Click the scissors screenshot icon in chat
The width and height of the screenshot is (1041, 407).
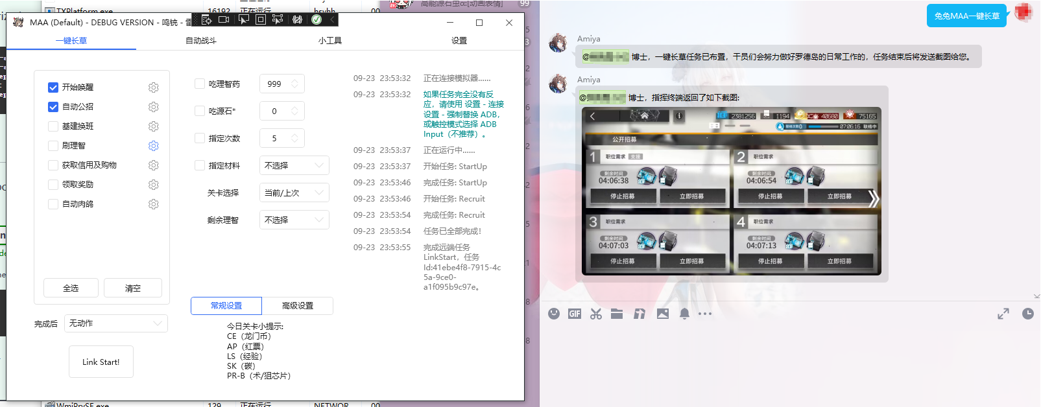596,314
